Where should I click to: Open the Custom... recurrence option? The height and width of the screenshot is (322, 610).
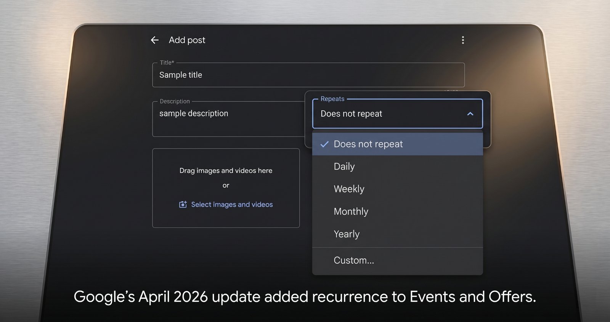(397, 260)
